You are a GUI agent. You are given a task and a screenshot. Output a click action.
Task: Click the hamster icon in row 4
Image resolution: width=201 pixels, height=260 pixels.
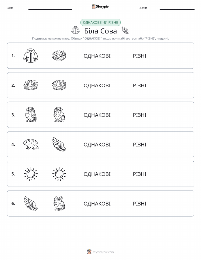click(31, 144)
